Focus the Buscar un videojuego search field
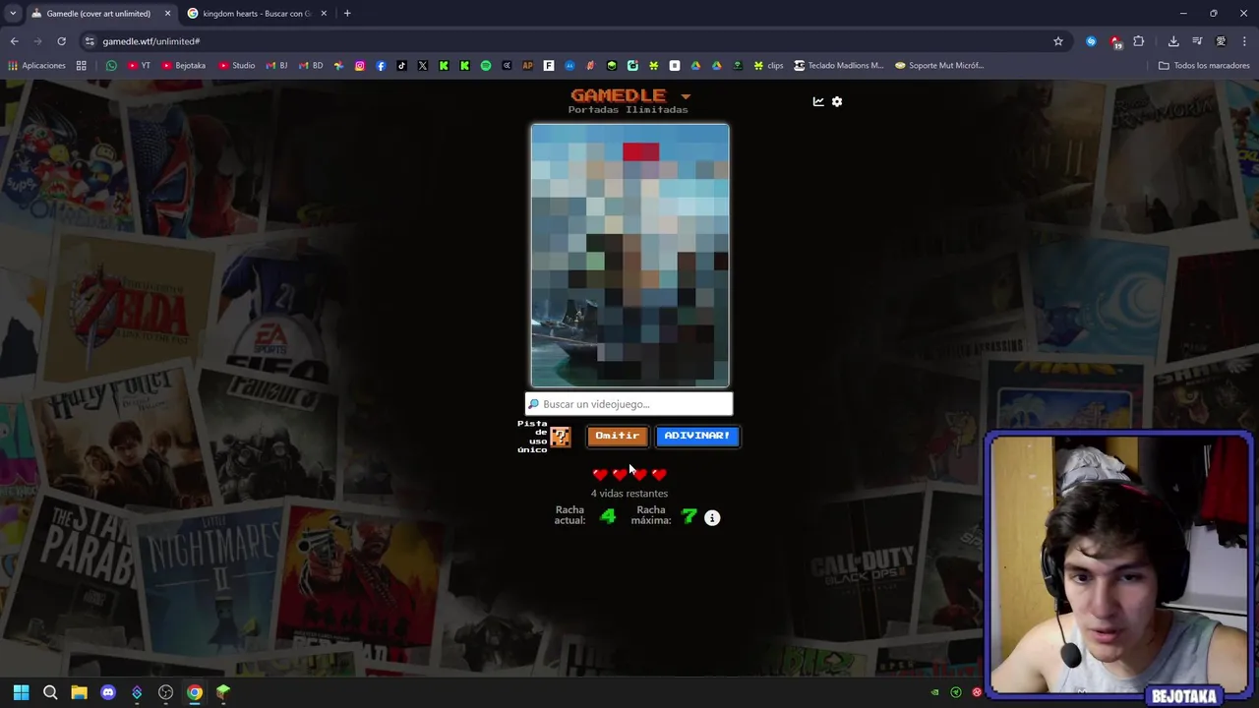Image resolution: width=1259 pixels, height=708 pixels. (629, 404)
